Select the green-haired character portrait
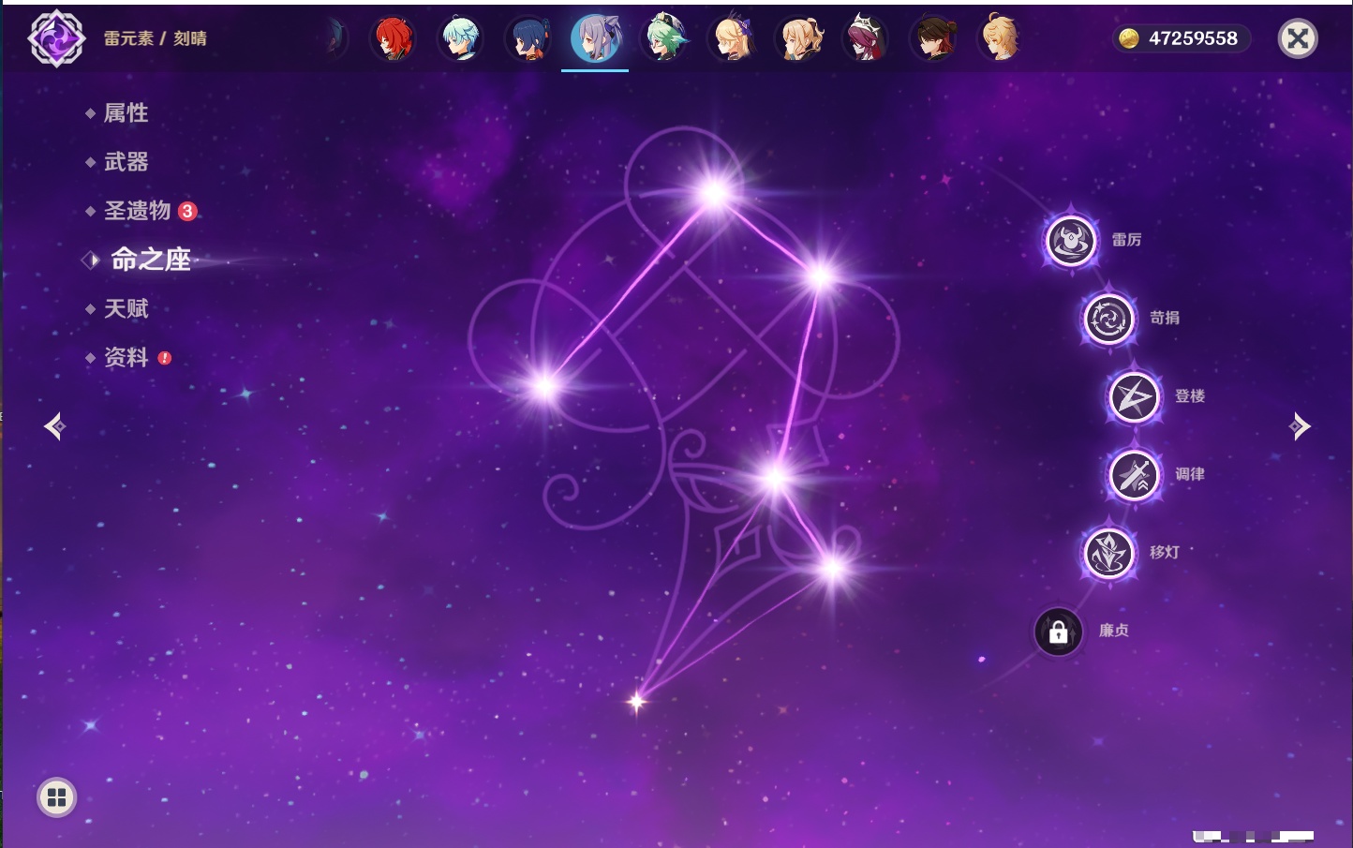 (x=664, y=38)
